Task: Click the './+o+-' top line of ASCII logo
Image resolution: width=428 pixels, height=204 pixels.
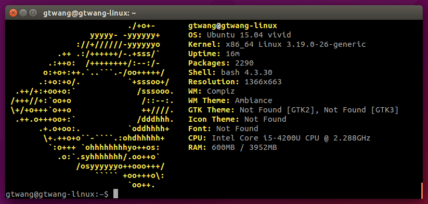Action: 141,26
